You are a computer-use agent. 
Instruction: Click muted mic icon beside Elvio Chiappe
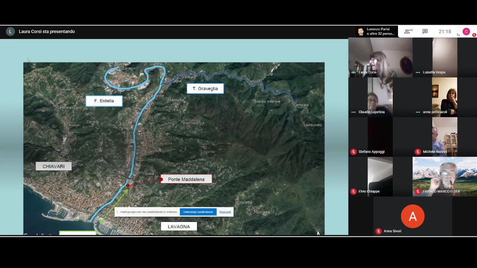click(x=353, y=191)
